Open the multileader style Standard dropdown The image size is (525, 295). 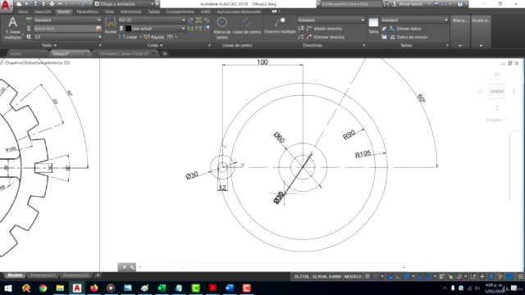331,20
